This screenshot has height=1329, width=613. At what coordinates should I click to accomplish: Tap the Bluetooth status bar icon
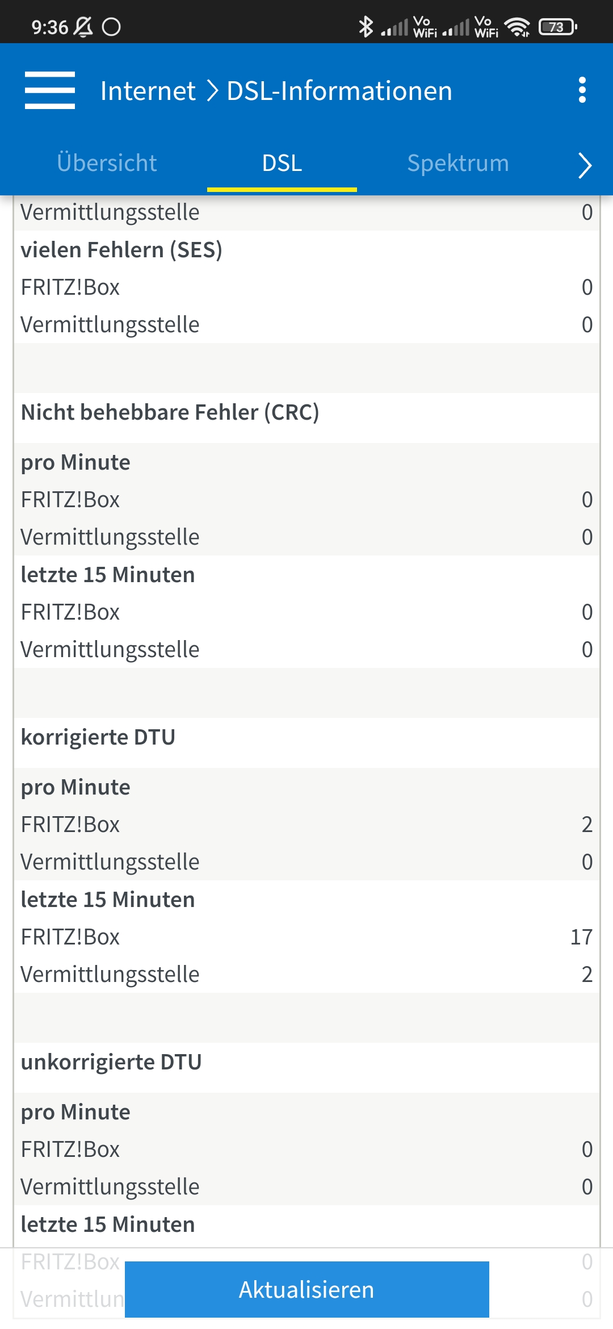click(366, 27)
